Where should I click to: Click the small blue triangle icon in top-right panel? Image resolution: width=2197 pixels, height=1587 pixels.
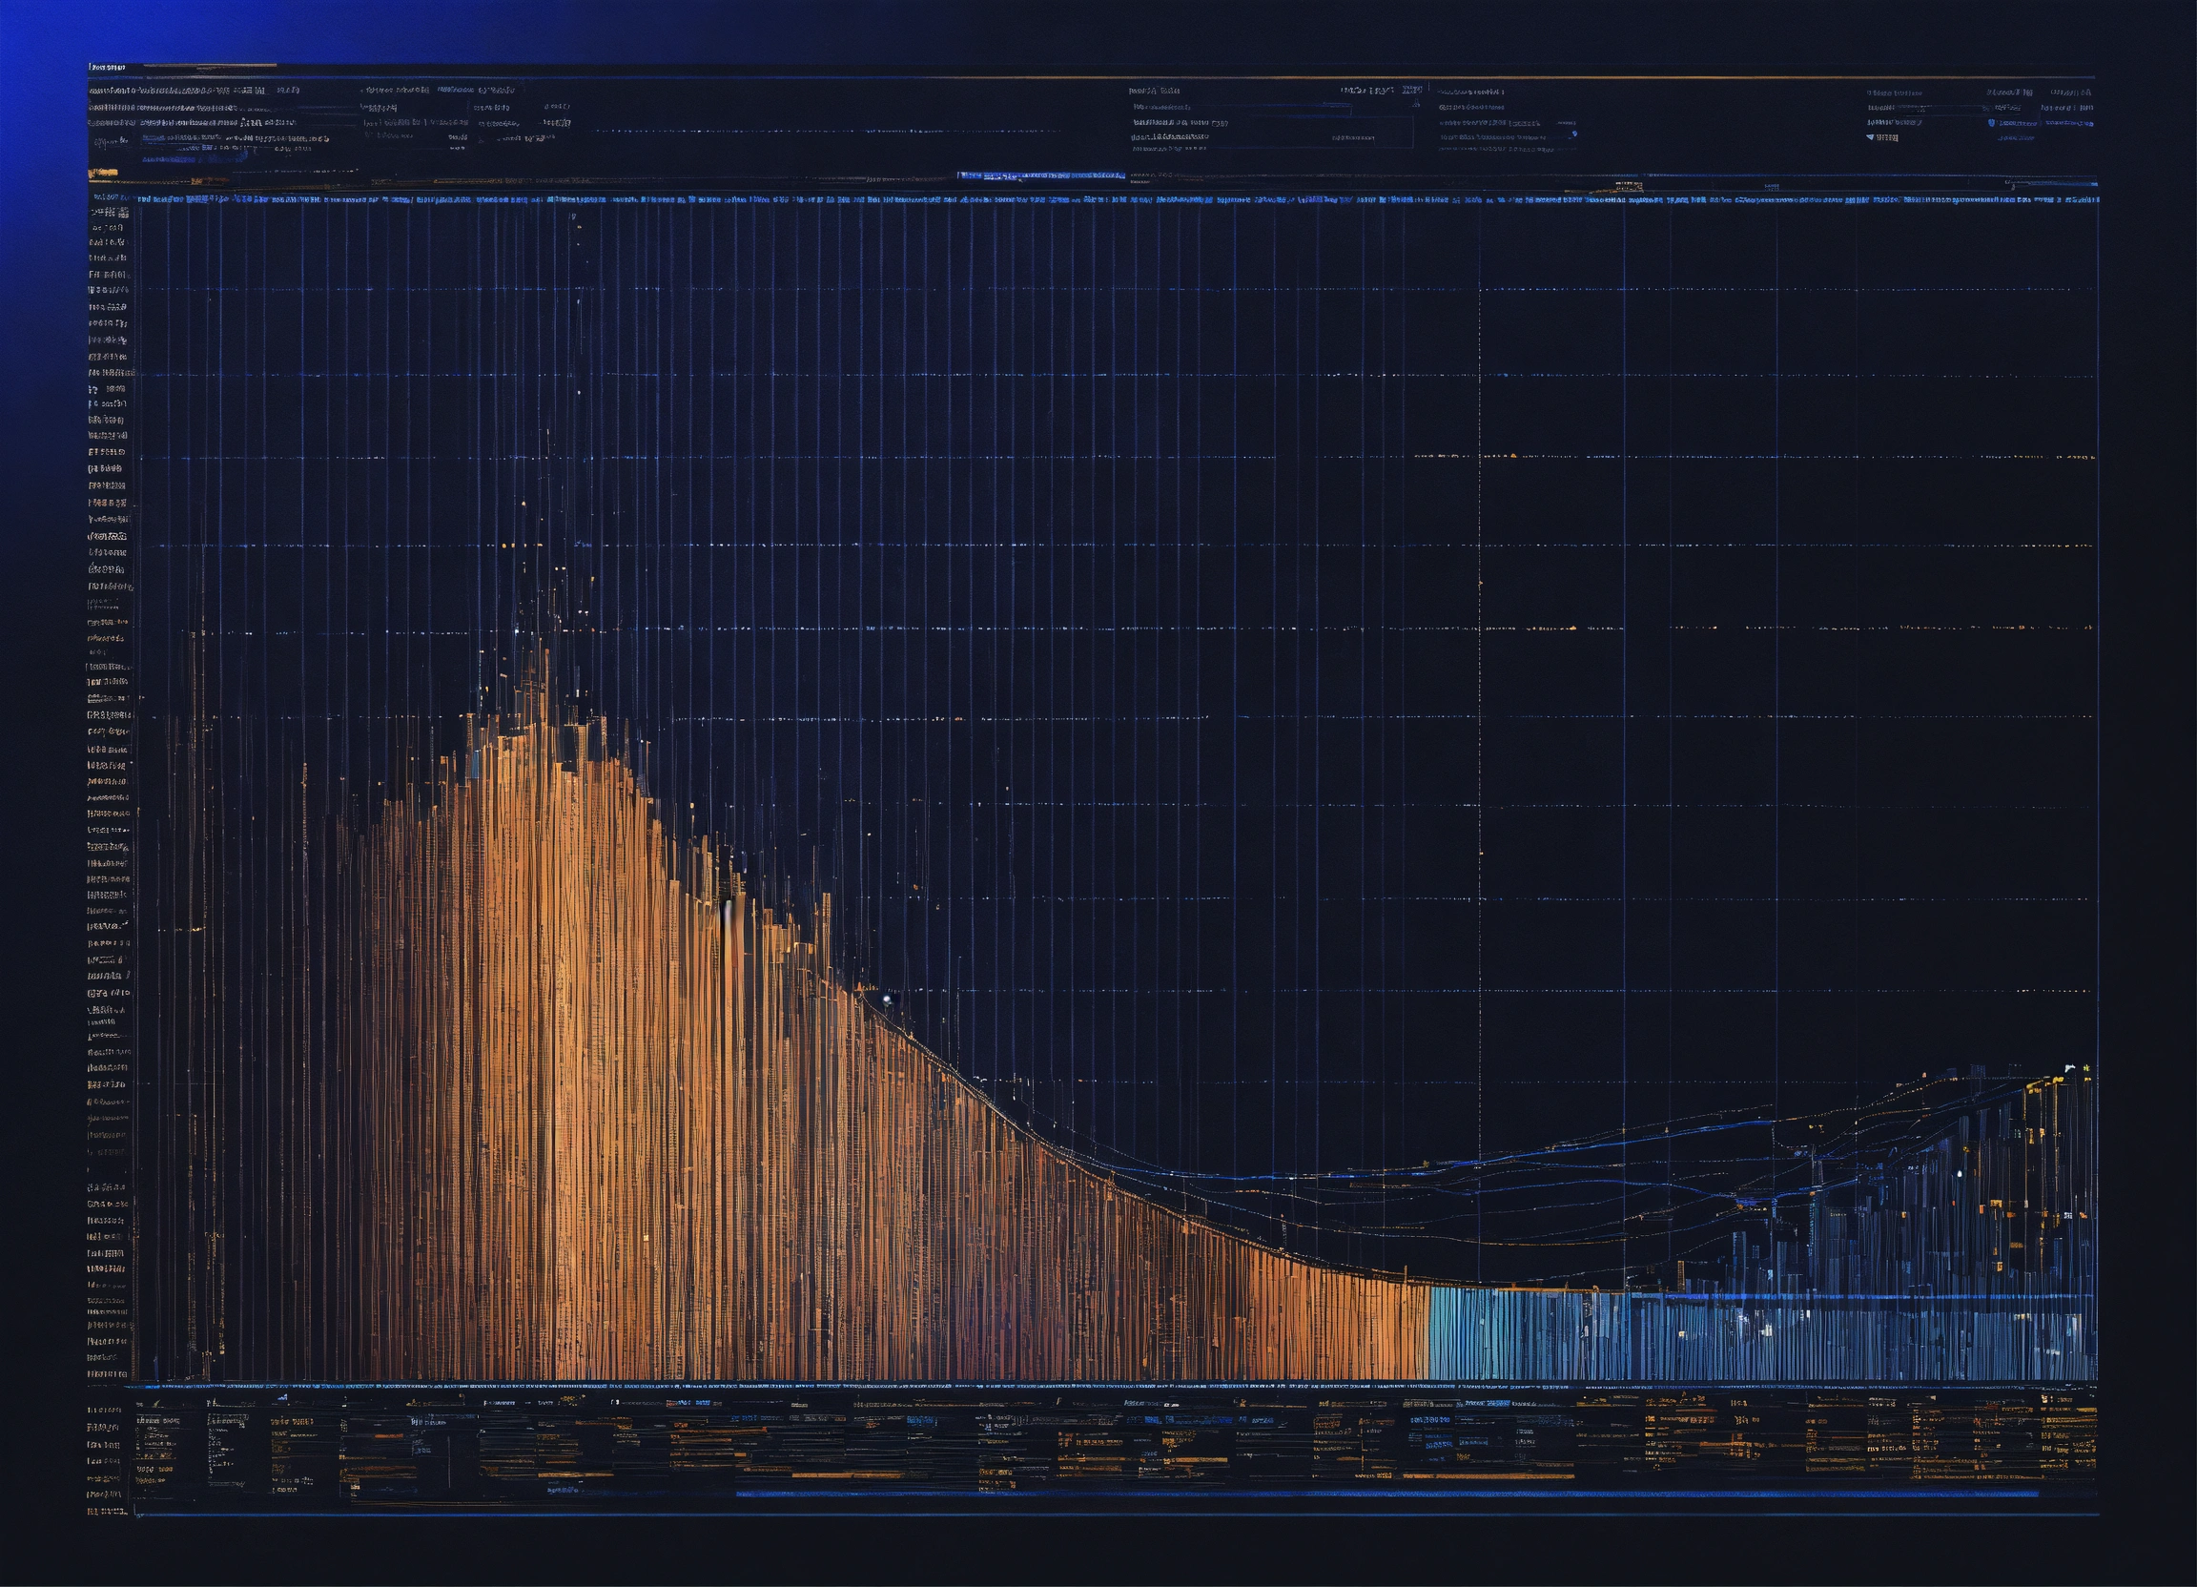1871,137
